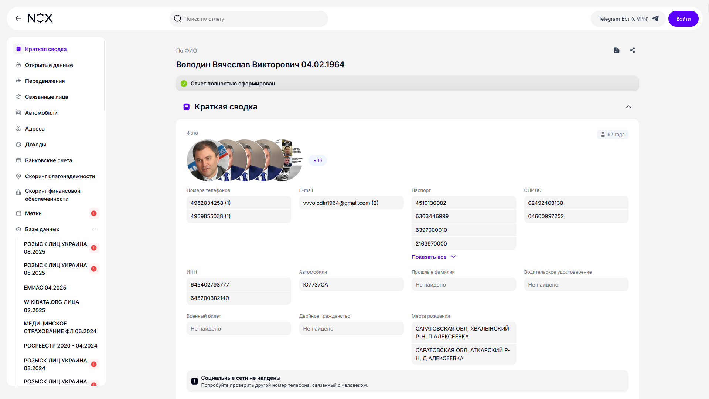Show more photos with +10 badge
The image size is (709, 399).
(318, 160)
